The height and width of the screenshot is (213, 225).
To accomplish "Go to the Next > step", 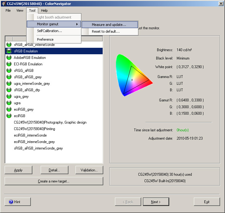I will [x=156, y=202].
